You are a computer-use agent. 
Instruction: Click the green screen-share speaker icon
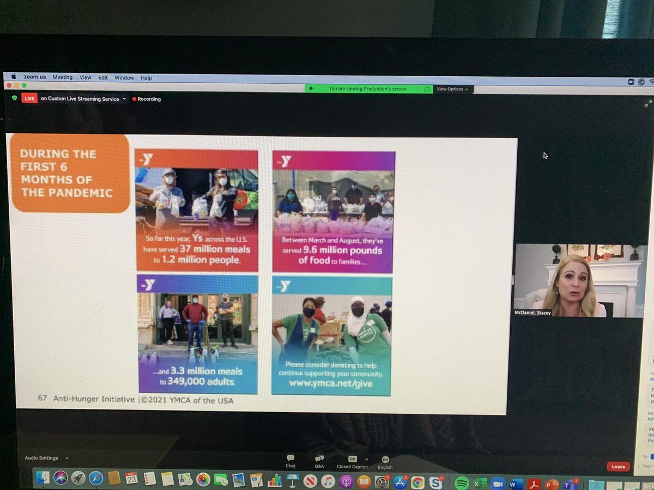(x=311, y=89)
